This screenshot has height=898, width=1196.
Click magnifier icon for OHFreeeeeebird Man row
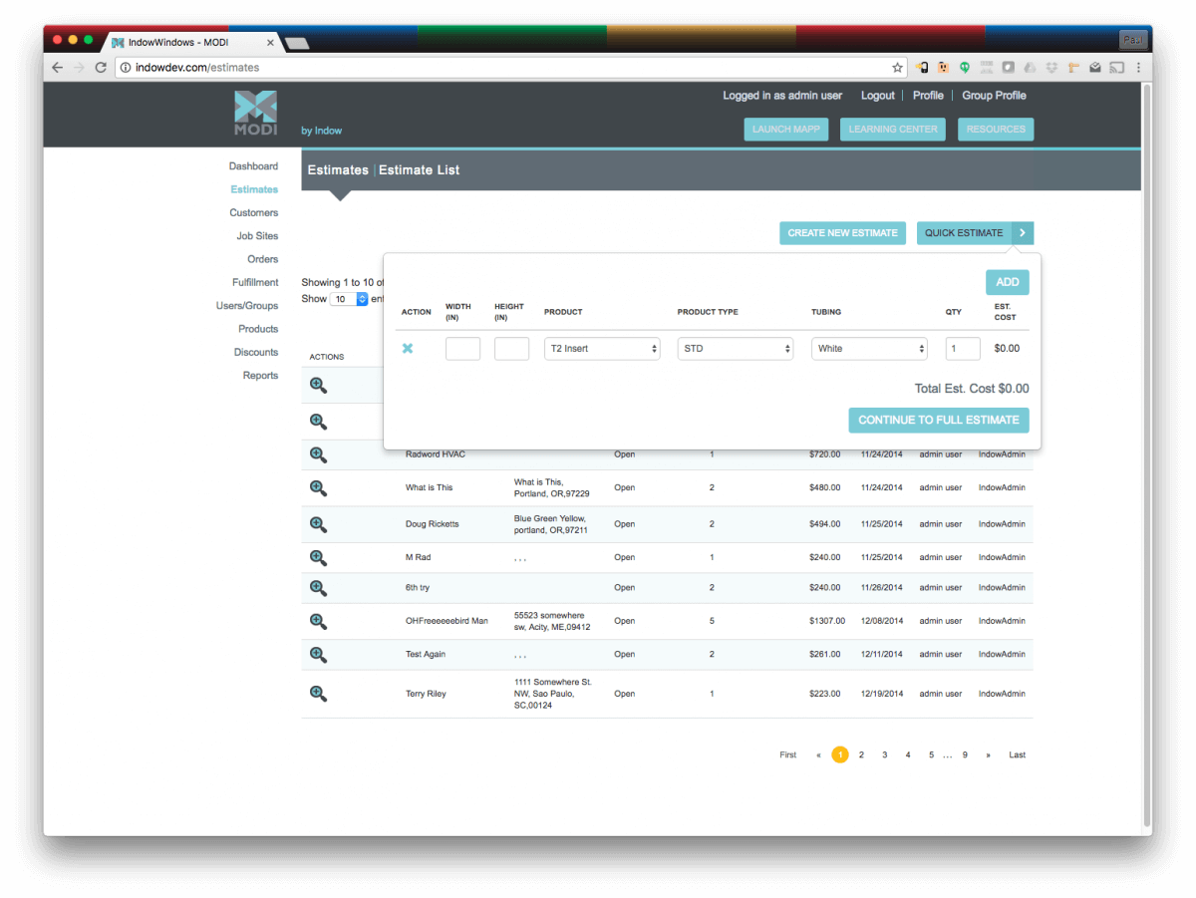(318, 621)
